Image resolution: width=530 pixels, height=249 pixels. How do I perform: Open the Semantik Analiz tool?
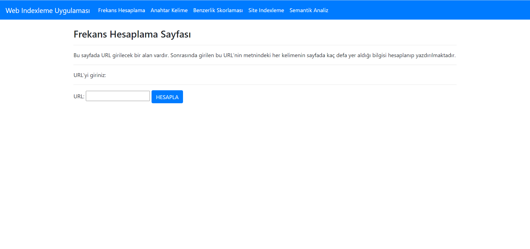coord(309,10)
